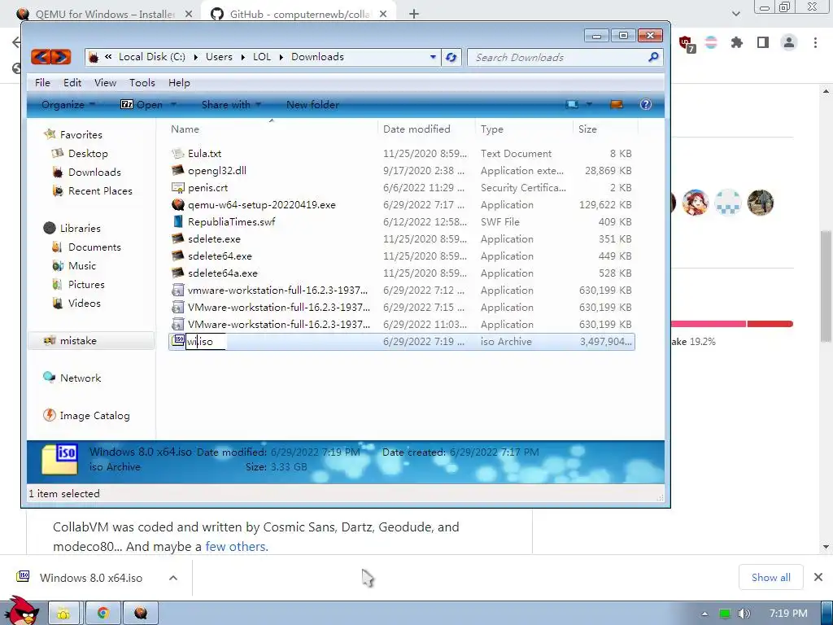Image resolution: width=833 pixels, height=625 pixels.
Task: Open the uBlock extension icon in Chrome
Action: point(686,43)
